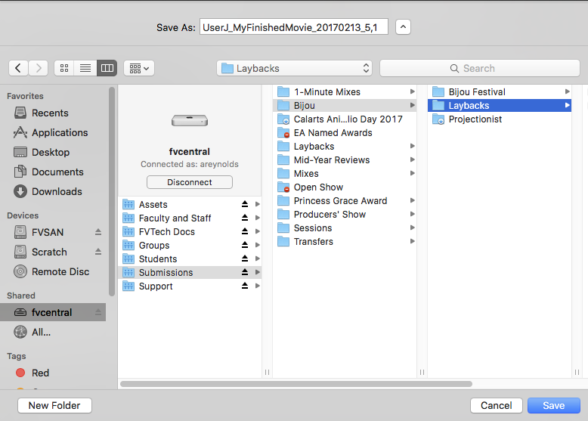Viewport: 588px width, 421px height.
Task: Eject the Assets share
Action: point(245,204)
